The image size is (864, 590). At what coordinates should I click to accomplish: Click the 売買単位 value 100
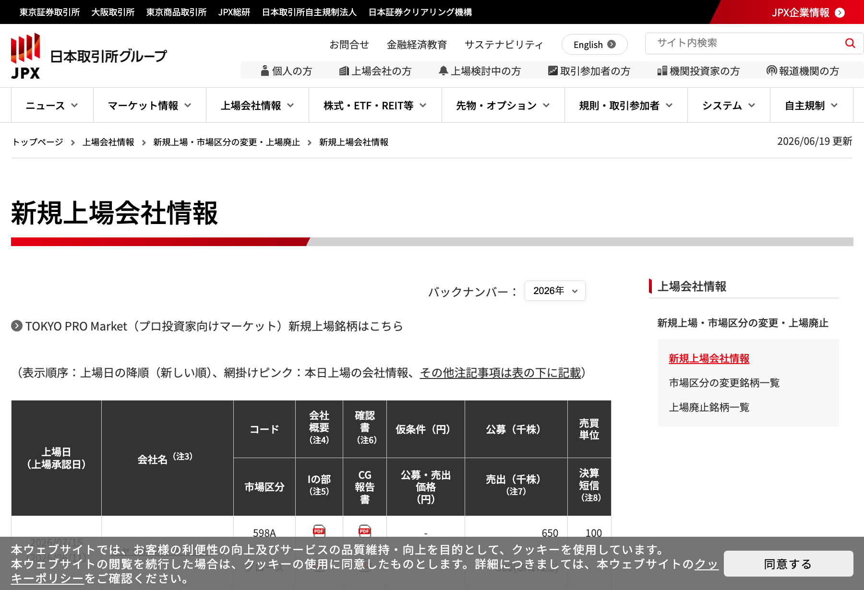point(593,533)
